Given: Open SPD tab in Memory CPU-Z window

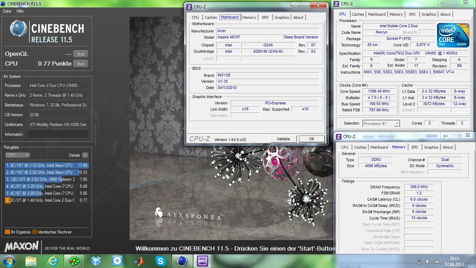Looking at the screenshot, I should click(x=415, y=147).
